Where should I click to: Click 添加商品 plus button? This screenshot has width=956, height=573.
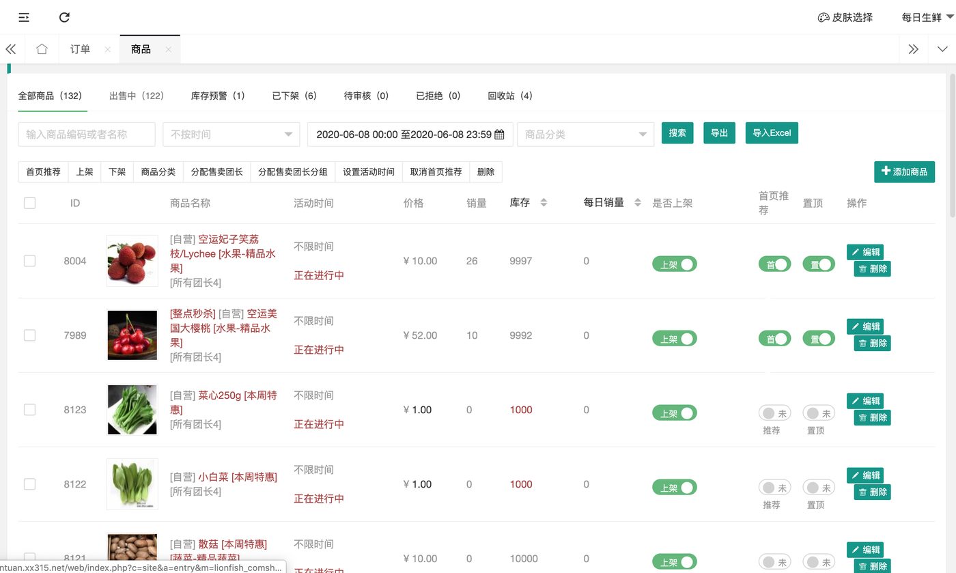(x=904, y=172)
